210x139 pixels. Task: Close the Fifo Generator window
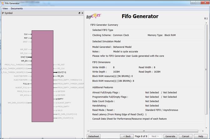[x=205, y=3]
